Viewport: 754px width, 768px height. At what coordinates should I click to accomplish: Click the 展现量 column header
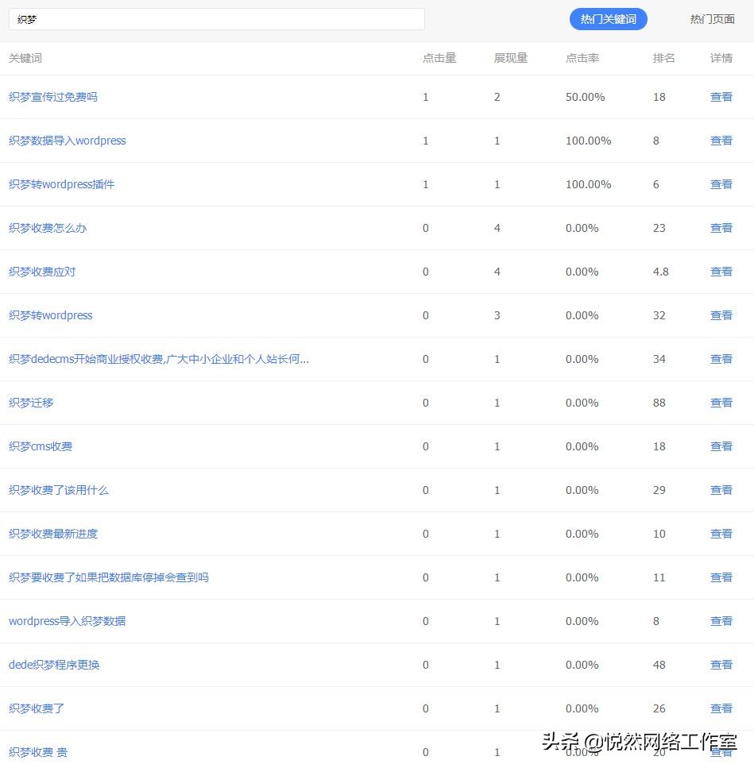pyautogui.click(x=511, y=58)
